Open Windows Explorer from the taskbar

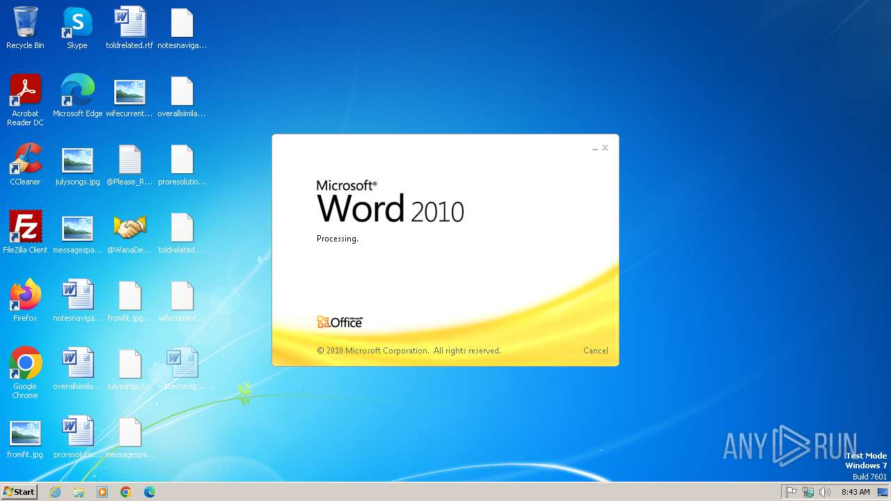click(x=79, y=492)
